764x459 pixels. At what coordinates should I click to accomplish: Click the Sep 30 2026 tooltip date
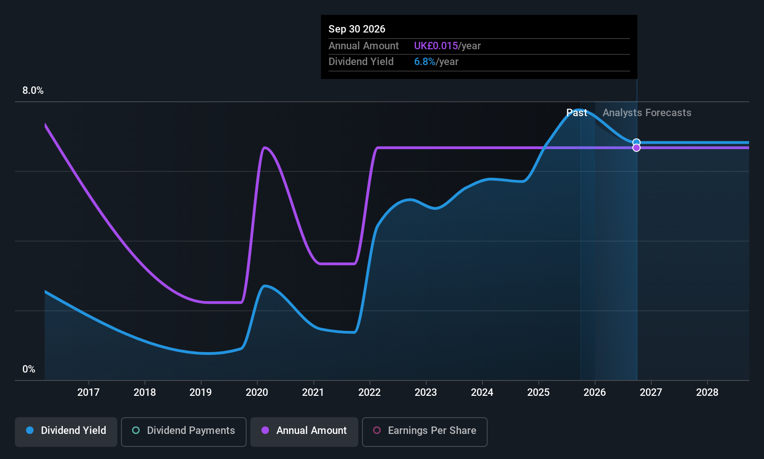coord(357,29)
